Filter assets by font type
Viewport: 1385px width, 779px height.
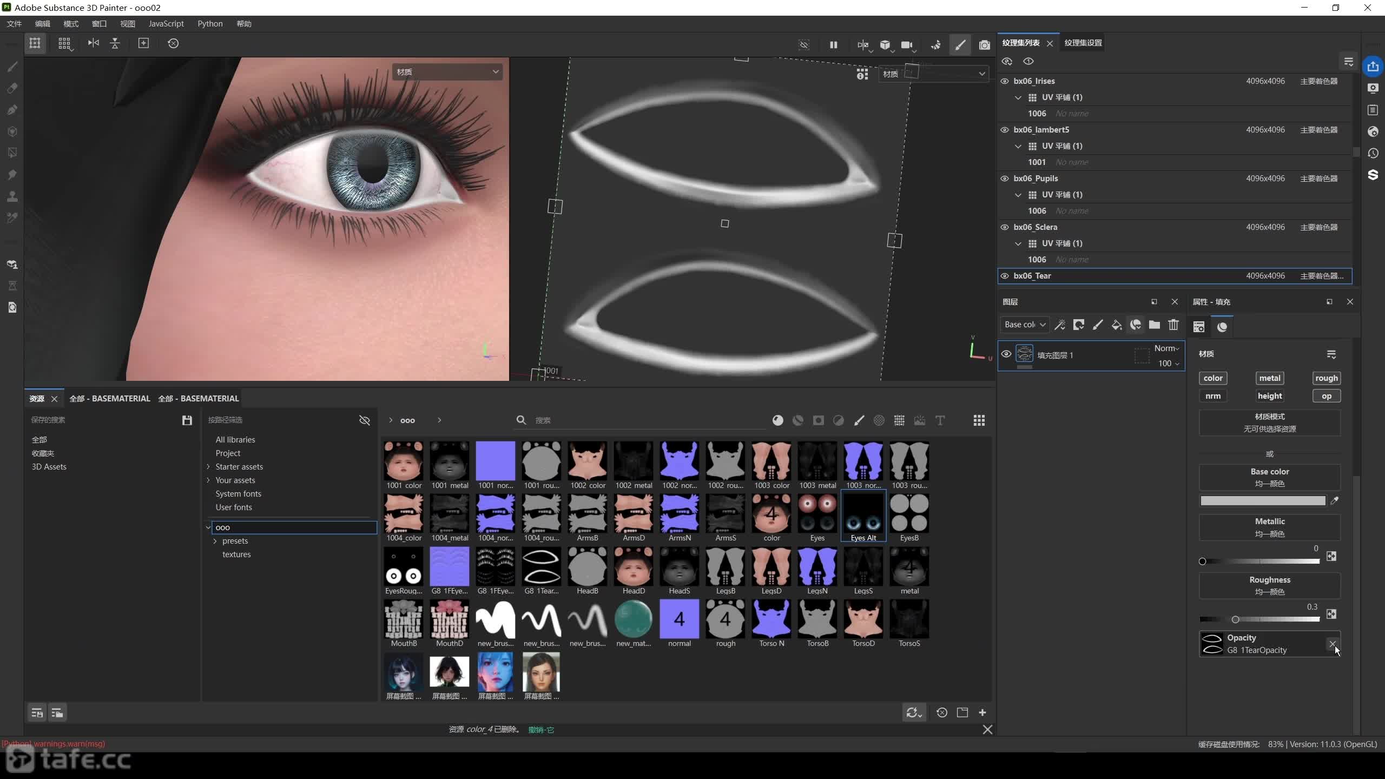pos(940,420)
